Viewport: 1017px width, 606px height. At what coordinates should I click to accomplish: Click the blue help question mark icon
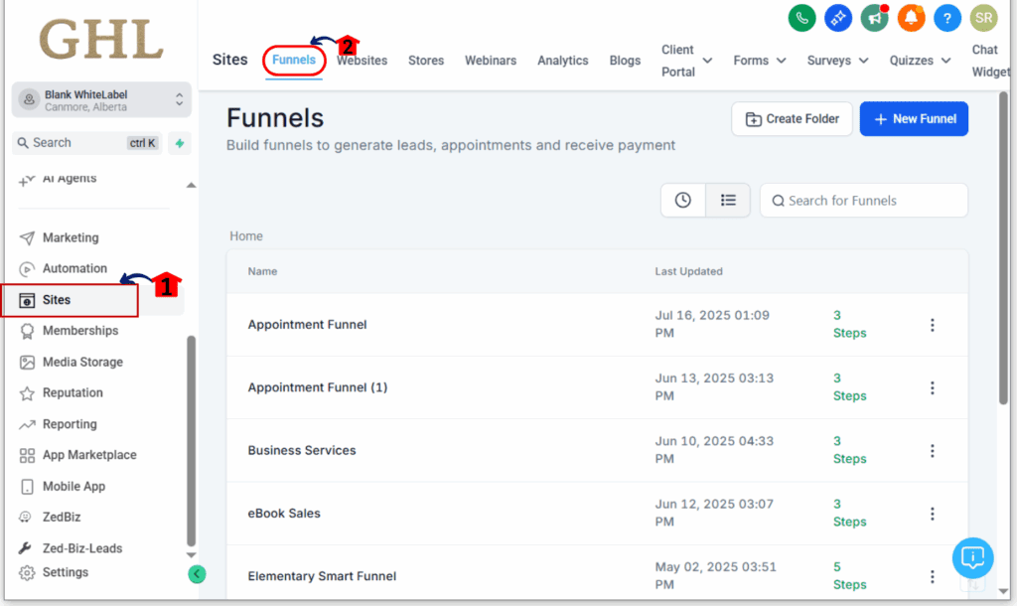point(946,18)
